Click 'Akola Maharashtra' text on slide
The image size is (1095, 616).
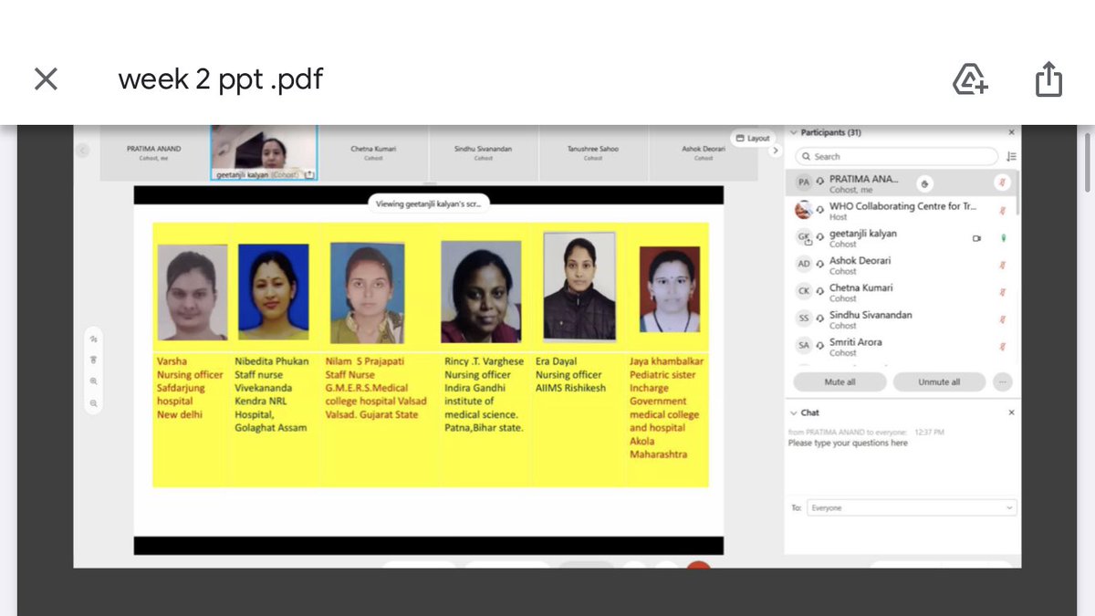(x=658, y=447)
